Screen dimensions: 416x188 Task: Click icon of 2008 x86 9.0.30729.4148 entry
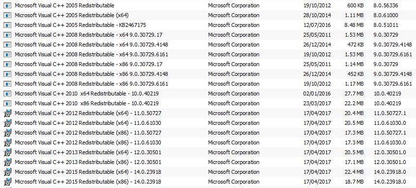pos(7,73)
